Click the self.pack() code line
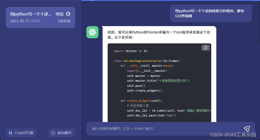Image resolution: width=260 pixels, height=140 pixels. [136, 86]
